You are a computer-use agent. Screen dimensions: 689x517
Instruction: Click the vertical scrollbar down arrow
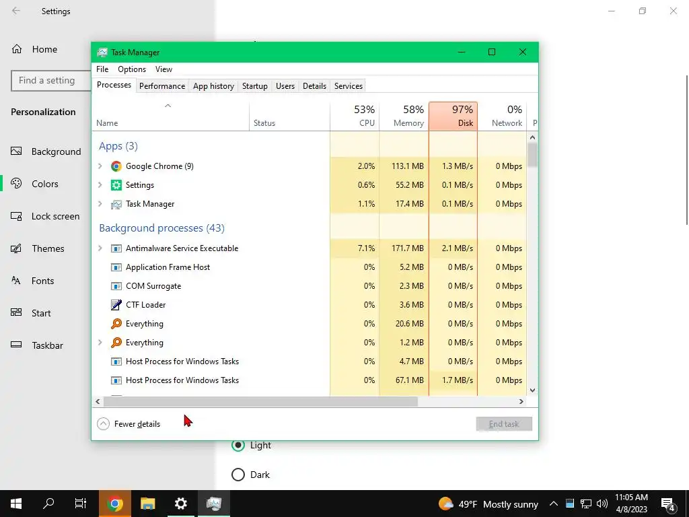click(533, 390)
